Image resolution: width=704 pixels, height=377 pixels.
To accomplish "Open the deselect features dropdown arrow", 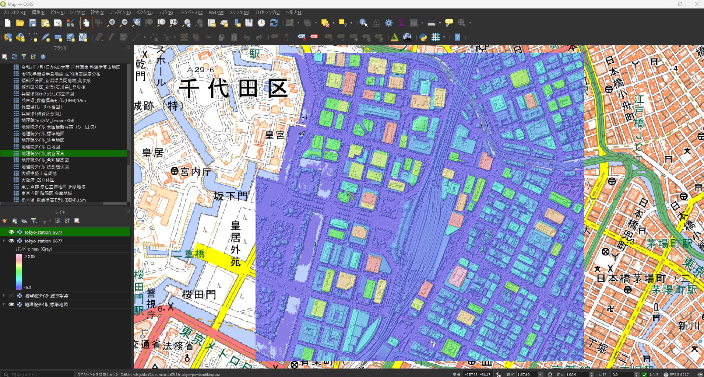I will coord(334,23).
